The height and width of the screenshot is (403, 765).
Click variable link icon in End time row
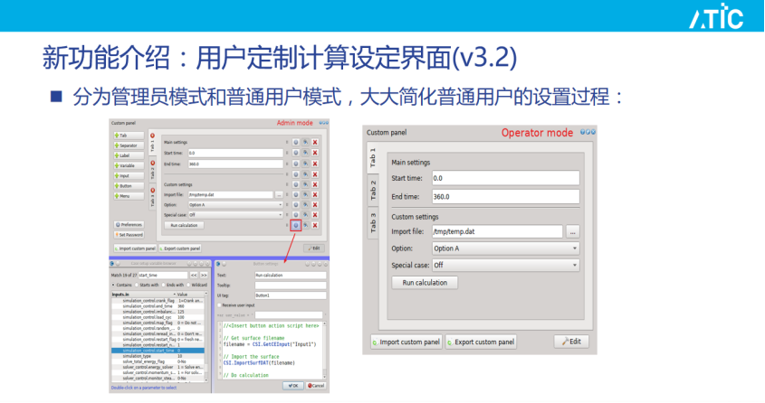click(305, 164)
